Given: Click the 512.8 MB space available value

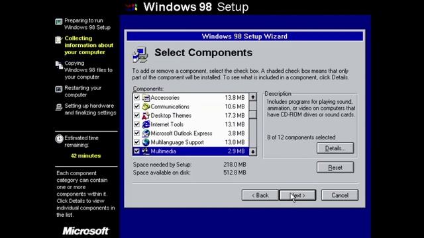Looking at the screenshot, I should 235,173.
